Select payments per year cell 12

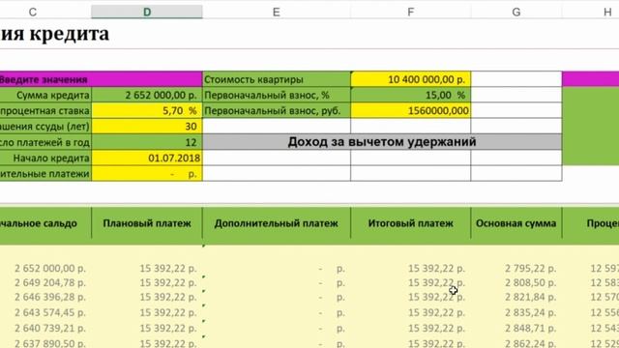[x=147, y=142]
